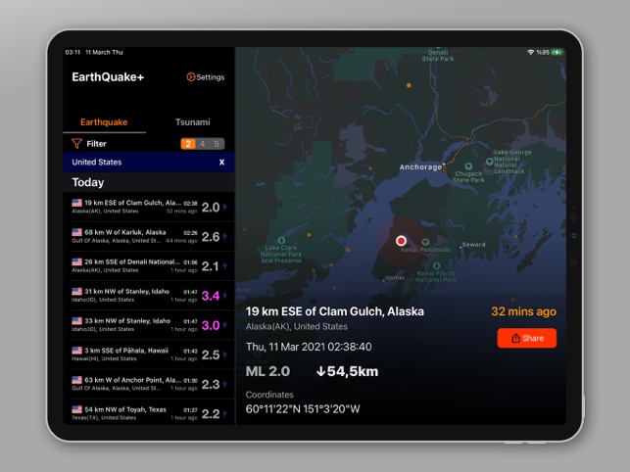Image resolution: width=630 pixels, height=472 pixels.
Task: Select magnitude 2 filter segment
Action: point(188,144)
